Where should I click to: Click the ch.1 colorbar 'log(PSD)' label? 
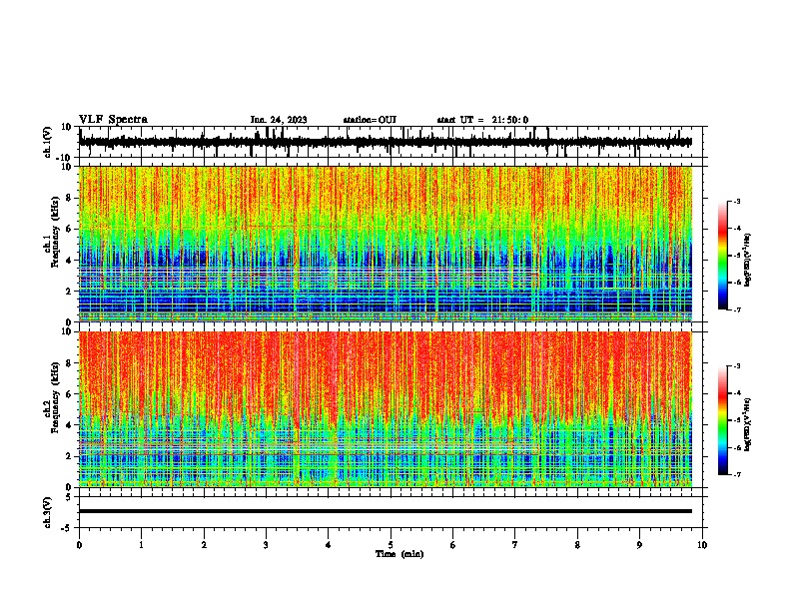point(748,260)
